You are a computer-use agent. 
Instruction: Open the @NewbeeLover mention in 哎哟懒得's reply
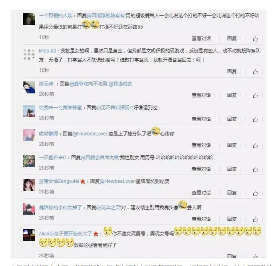coord(90,134)
